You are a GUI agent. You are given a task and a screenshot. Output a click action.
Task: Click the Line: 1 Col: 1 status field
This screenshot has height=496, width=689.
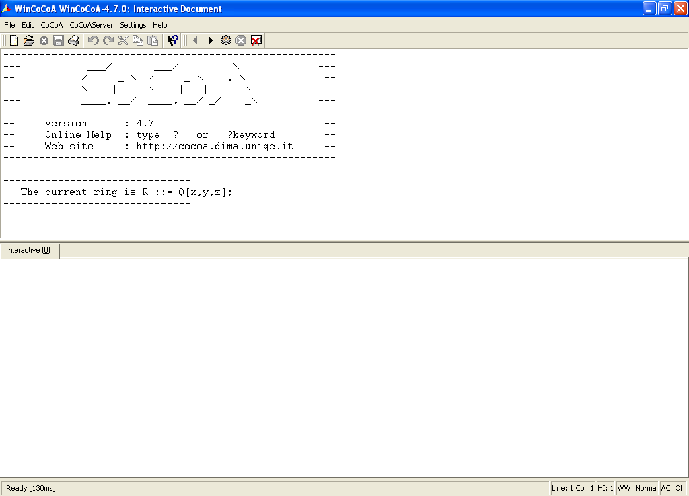coord(573,488)
